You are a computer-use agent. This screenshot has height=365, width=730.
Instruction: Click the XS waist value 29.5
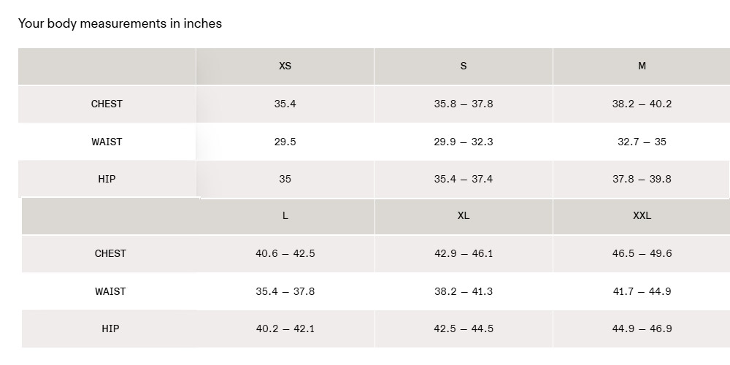(x=285, y=142)
